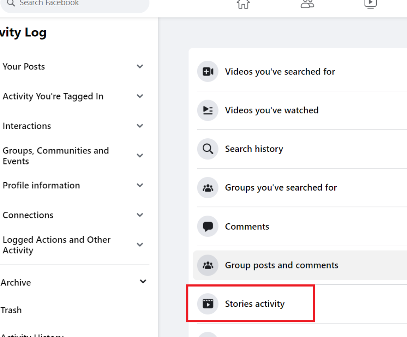Click the watched videos playlist icon
407x337 pixels.
[207, 110]
